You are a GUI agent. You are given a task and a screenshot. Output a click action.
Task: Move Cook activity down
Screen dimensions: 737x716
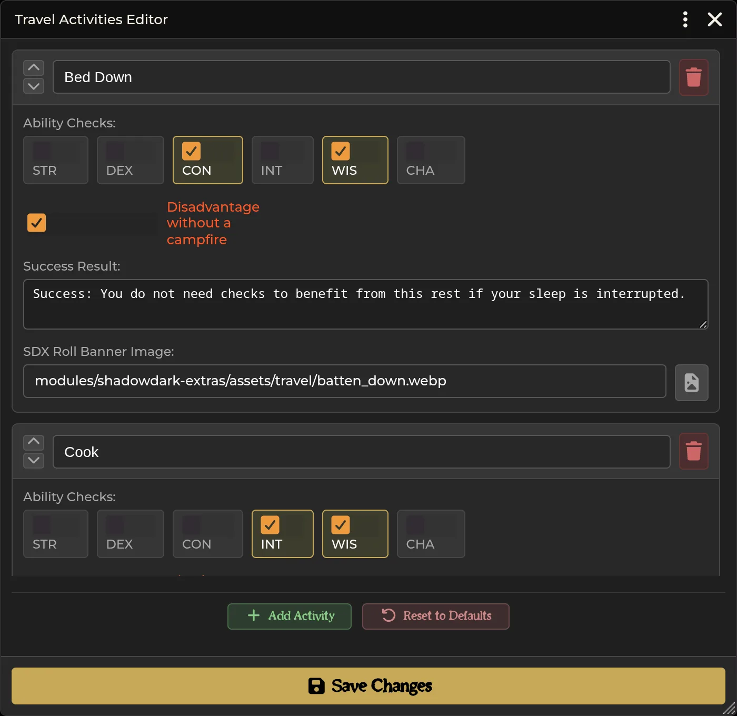pos(34,460)
